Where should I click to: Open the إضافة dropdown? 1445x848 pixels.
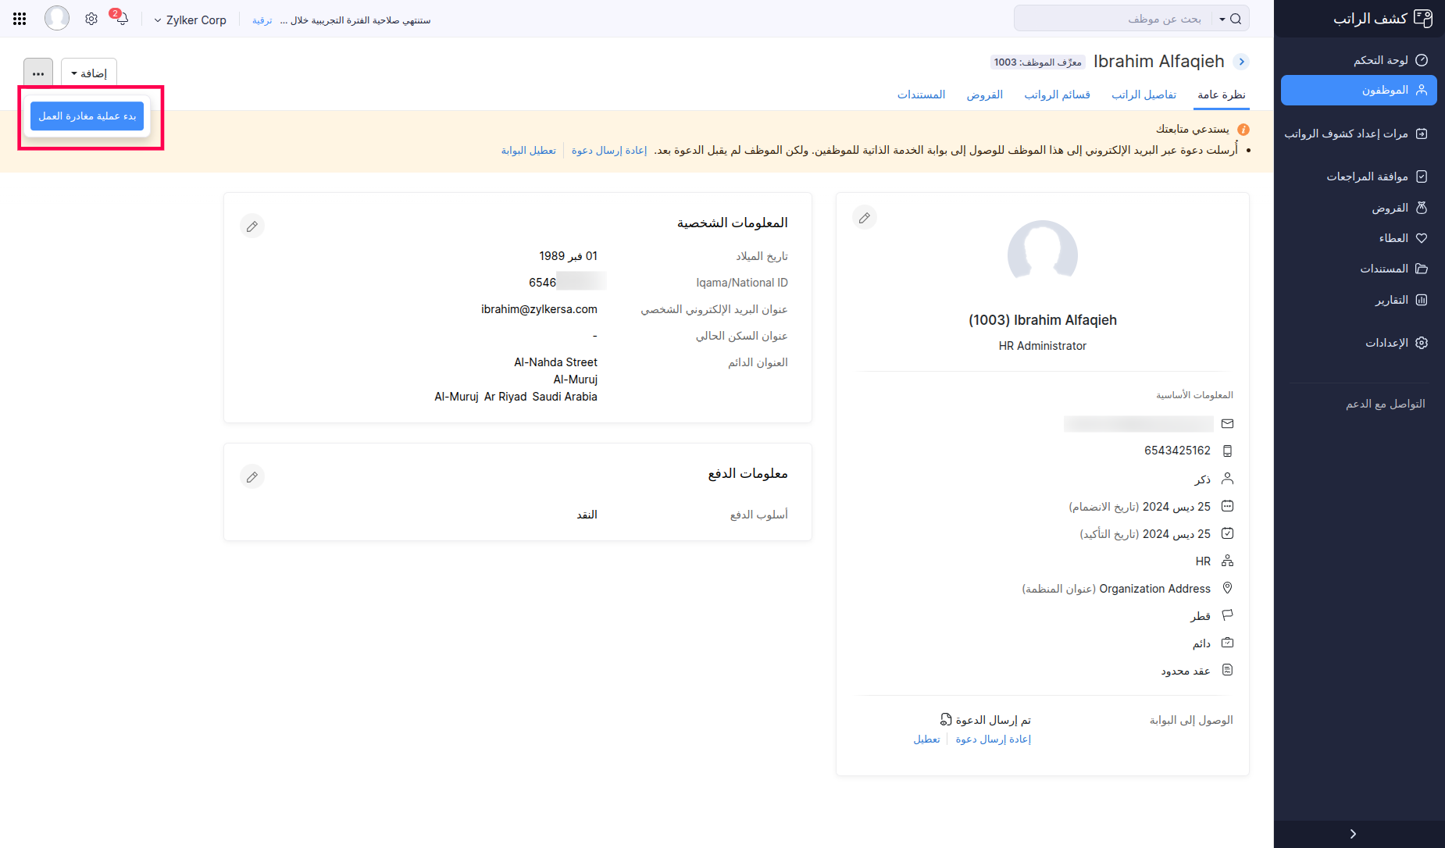pyautogui.click(x=88, y=72)
